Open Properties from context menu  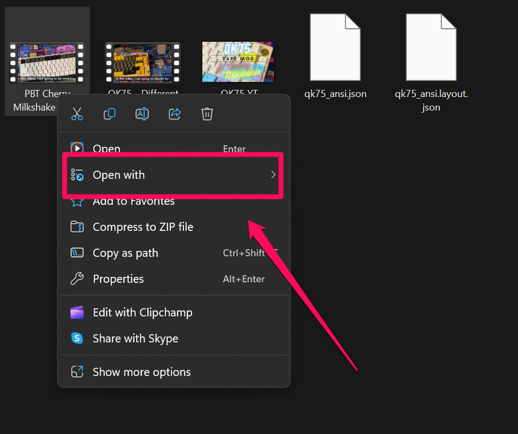coord(118,279)
